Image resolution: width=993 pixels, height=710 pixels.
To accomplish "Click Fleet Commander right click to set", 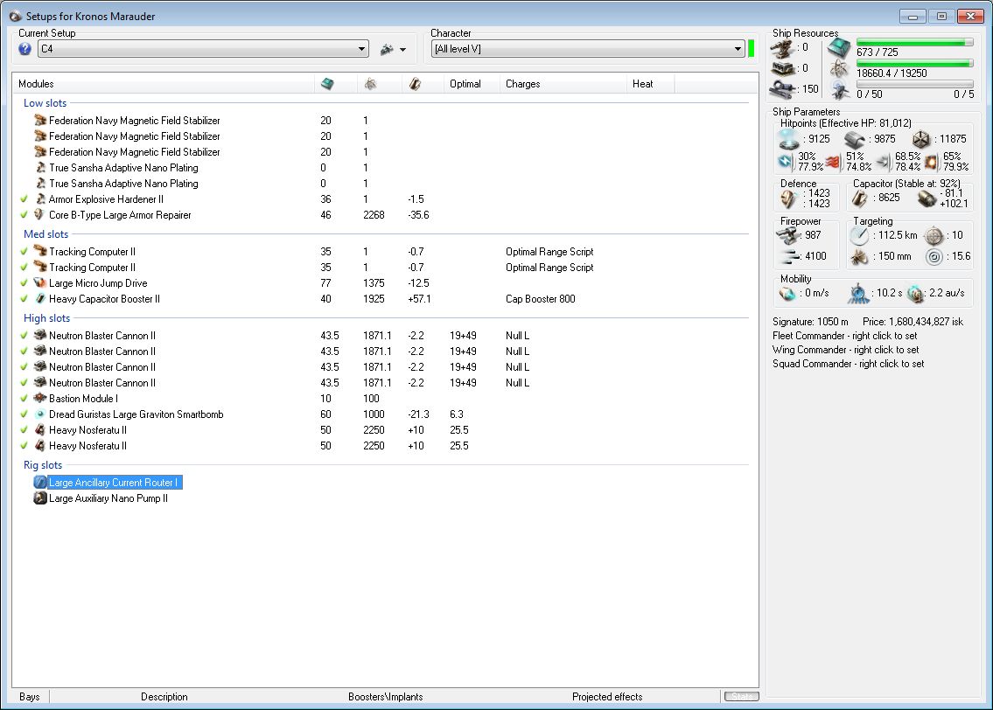I will coord(845,336).
